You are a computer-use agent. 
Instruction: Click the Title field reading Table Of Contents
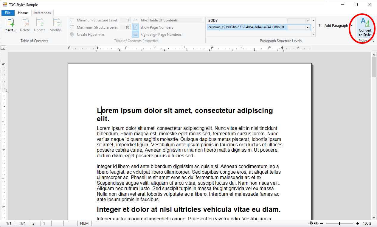pos(176,20)
